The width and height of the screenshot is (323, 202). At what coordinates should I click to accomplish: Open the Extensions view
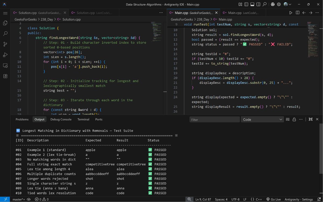[5, 76]
